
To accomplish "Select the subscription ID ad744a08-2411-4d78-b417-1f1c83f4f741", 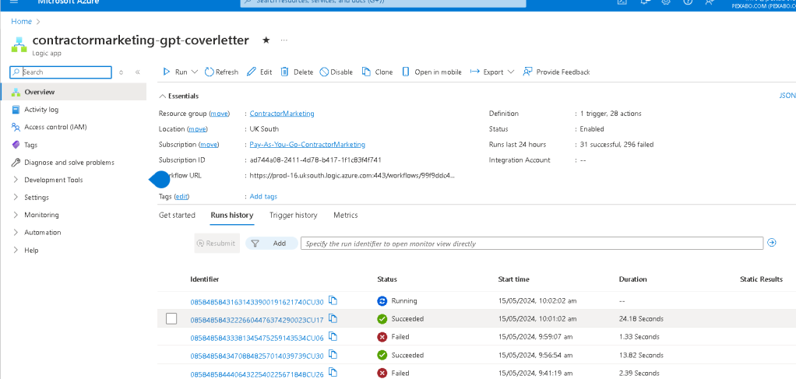I will [x=315, y=160].
